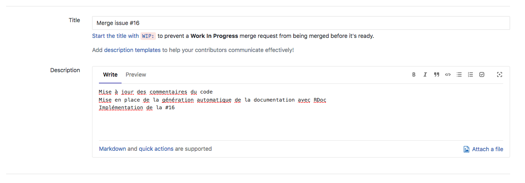
Task: Insert a blockquote in the description
Action: (437, 75)
